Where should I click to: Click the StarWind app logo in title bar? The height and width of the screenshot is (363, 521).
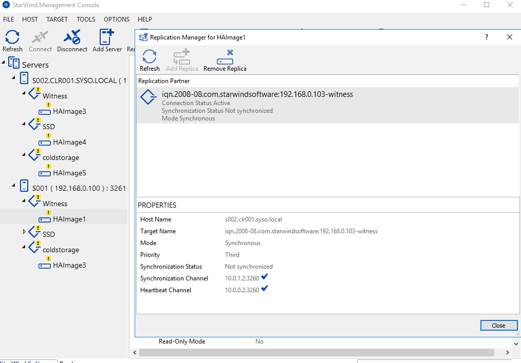6,5
